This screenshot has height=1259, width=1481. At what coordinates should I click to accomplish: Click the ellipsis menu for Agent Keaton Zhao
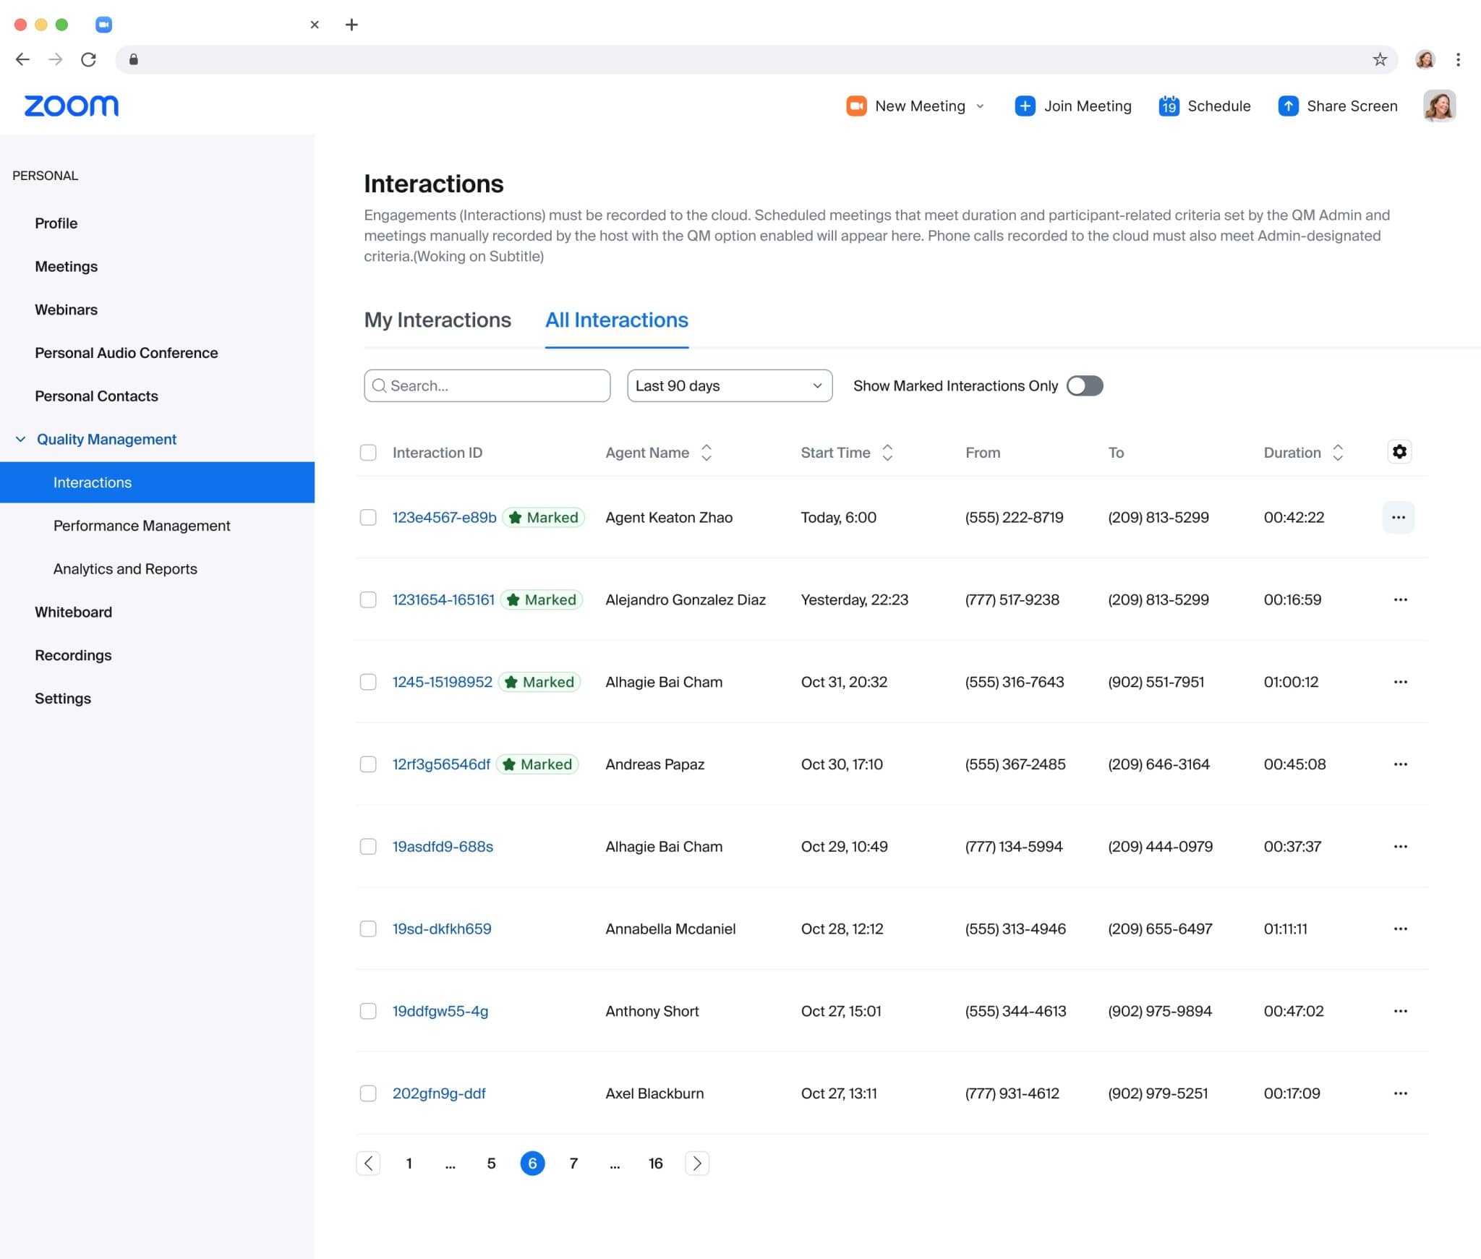pyautogui.click(x=1399, y=516)
